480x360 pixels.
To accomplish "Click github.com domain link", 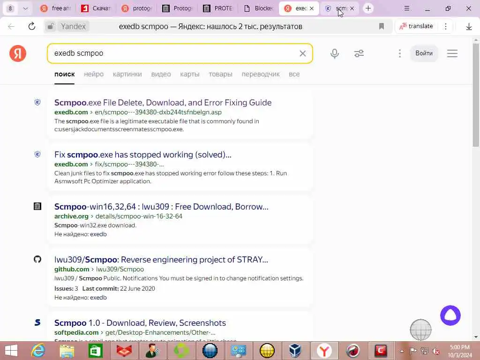I will [x=72, y=270].
